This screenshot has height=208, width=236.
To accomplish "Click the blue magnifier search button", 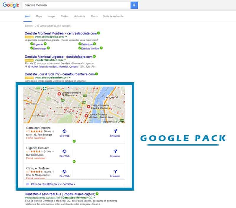I will (x=134, y=5).
